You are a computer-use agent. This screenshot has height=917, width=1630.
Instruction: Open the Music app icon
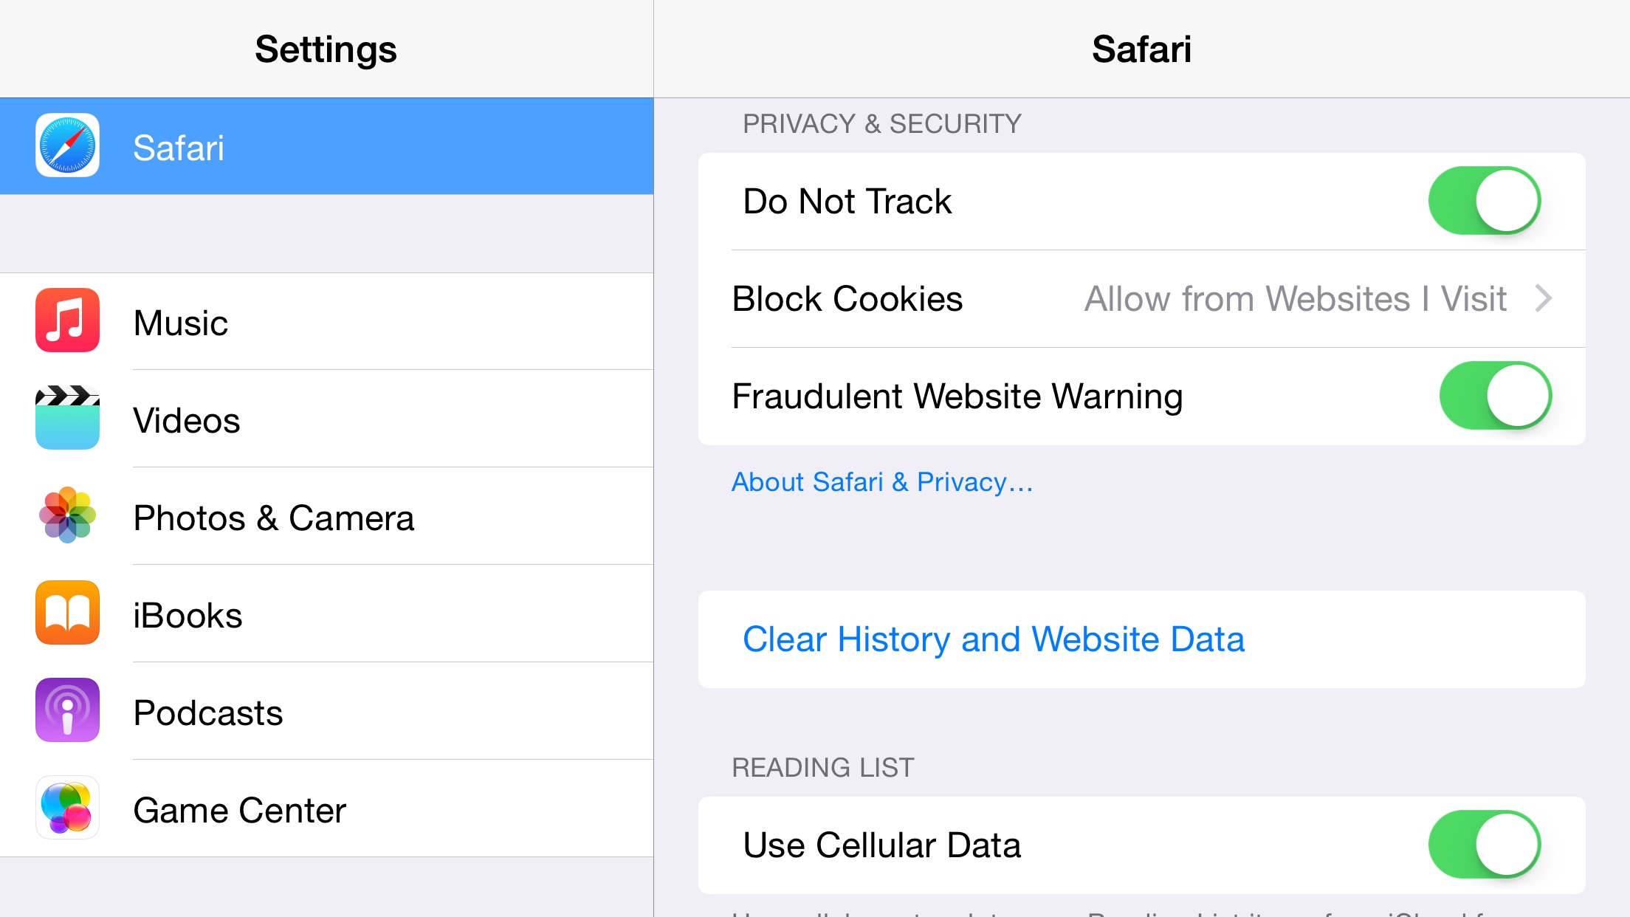coord(67,320)
